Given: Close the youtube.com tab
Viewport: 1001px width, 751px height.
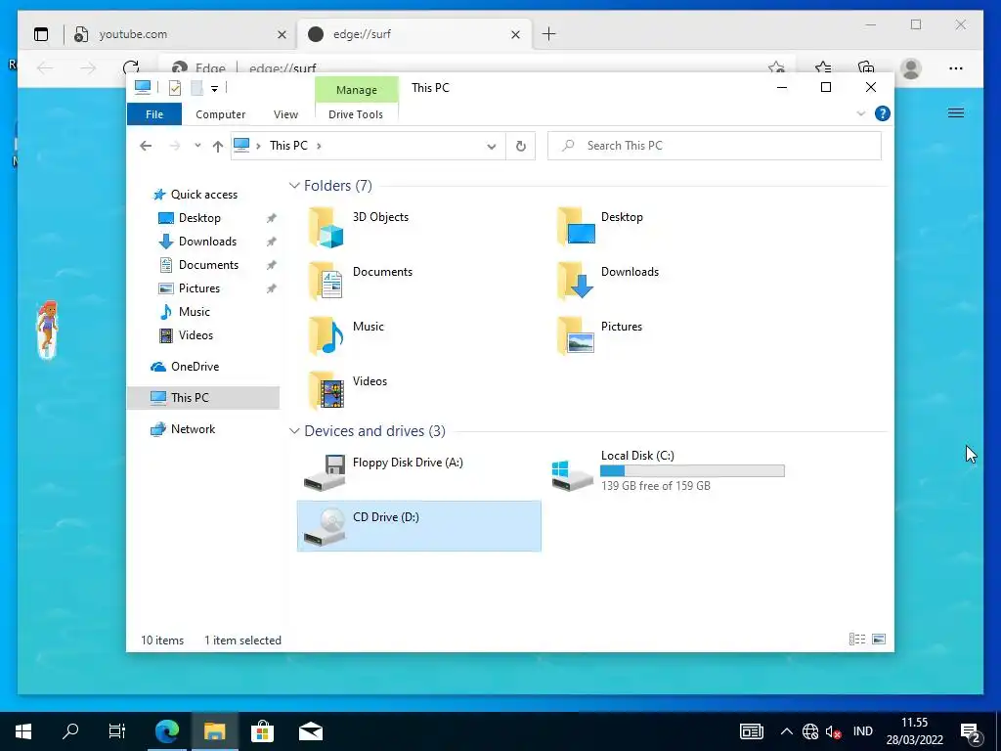Looking at the screenshot, I should click(282, 34).
